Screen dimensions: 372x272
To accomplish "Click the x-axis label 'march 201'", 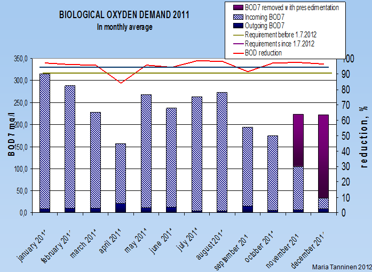I will click(84, 244).
